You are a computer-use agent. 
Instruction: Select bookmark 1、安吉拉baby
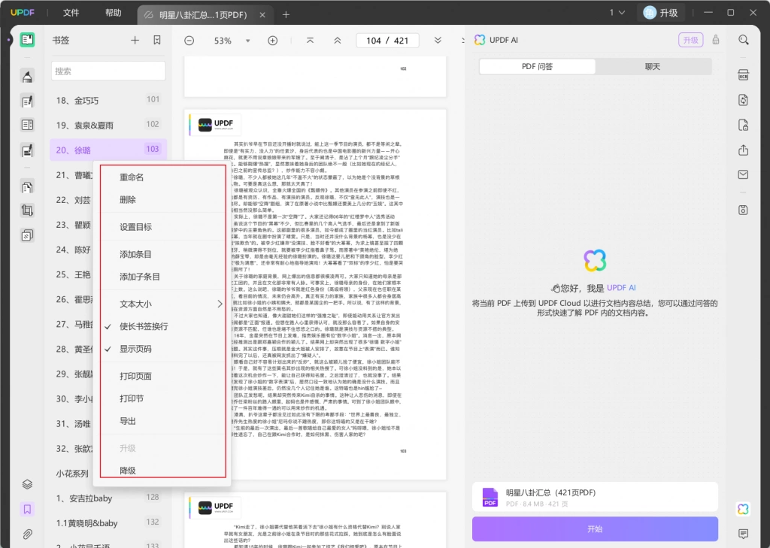coord(108,498)
